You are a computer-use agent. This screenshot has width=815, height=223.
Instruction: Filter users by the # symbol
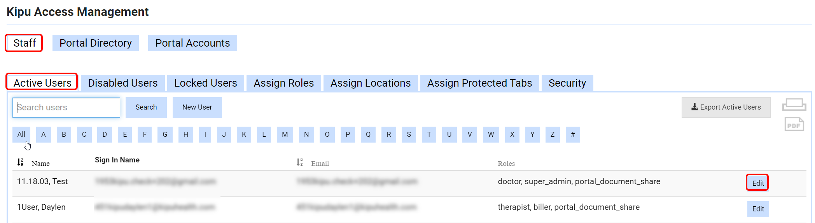(x=573, y=134)
